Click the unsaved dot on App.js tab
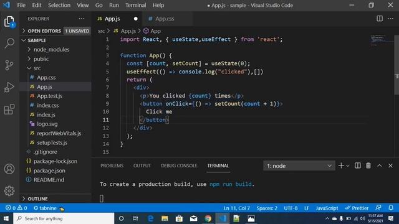 [x=136, y=19]
